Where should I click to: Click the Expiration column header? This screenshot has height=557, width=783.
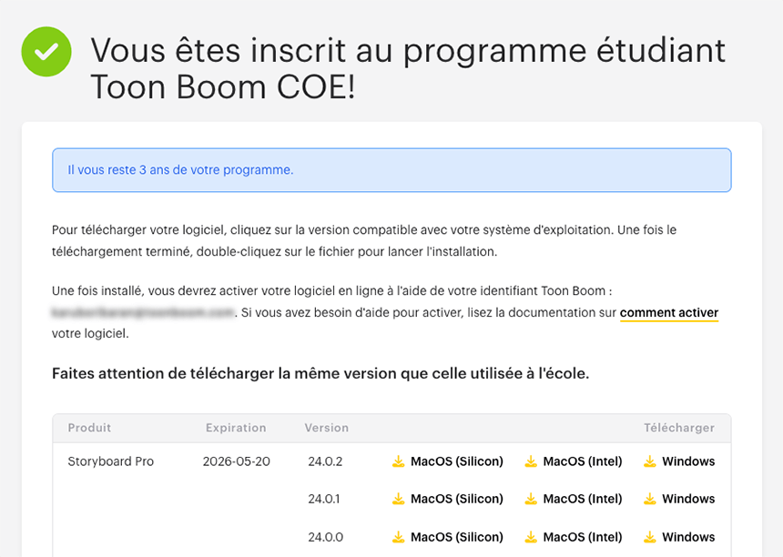236,428
